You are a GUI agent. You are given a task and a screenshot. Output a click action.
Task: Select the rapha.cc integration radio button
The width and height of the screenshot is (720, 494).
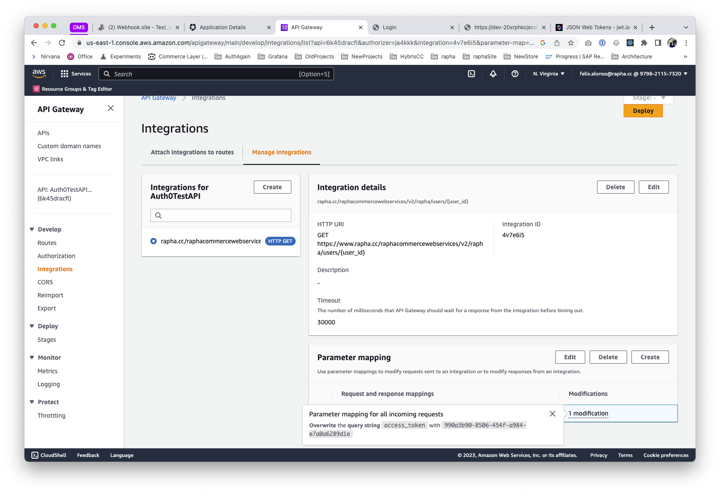(154, 241)
